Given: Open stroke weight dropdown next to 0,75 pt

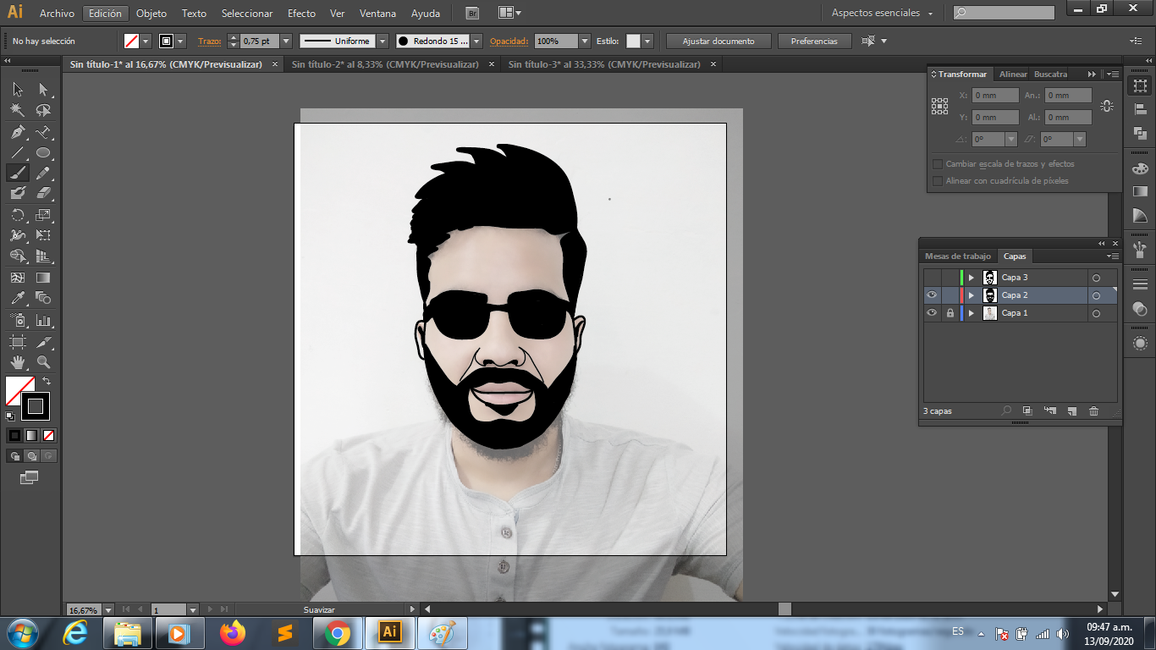Looking at the screenshot, I should point(285,41).
